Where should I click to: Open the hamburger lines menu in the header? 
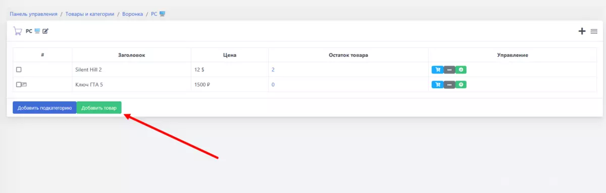coord(594,31)
